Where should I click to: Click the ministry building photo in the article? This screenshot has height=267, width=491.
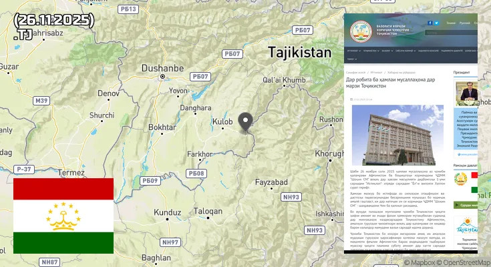pos(397,136)
